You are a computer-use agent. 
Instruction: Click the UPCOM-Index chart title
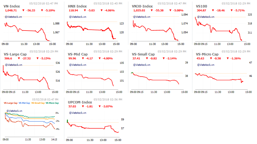click(x=80, y=102)
